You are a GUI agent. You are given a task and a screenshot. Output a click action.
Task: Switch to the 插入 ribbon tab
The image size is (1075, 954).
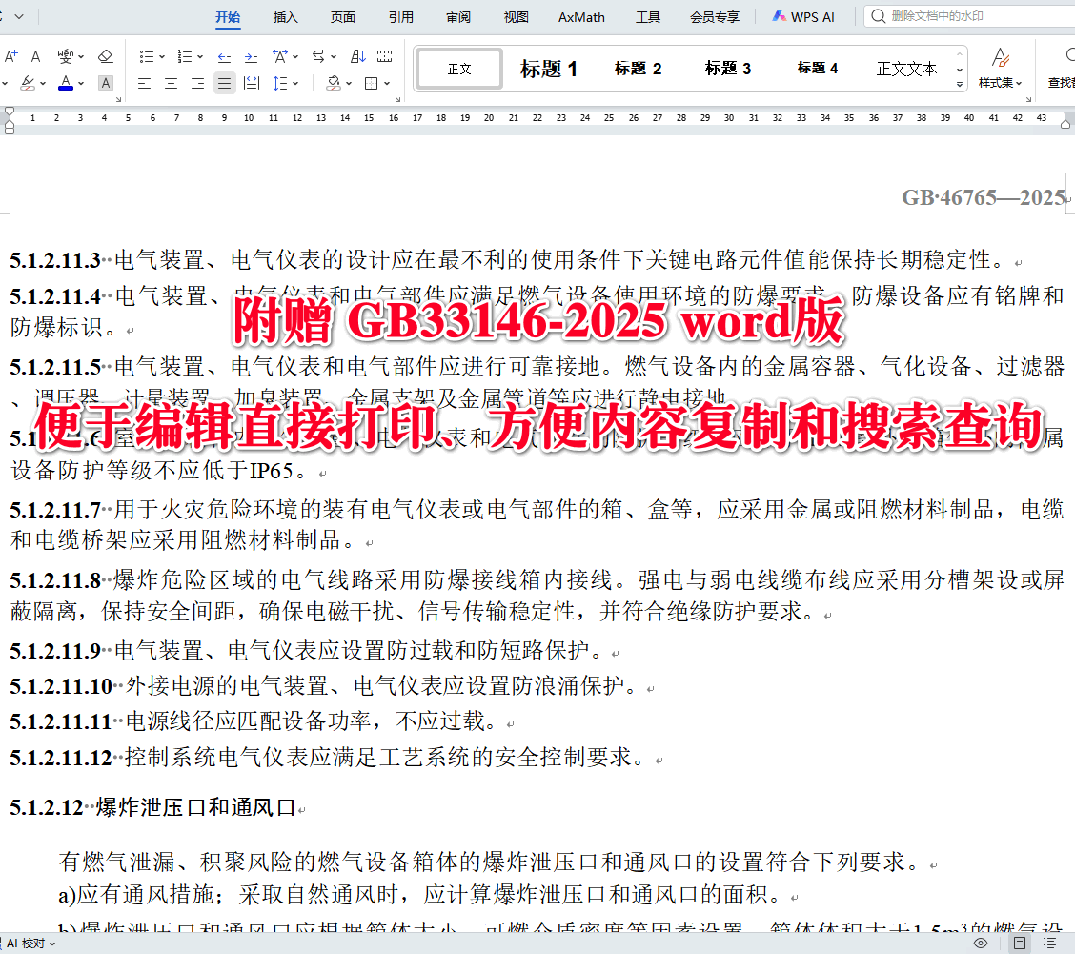(x=285, y=16)
